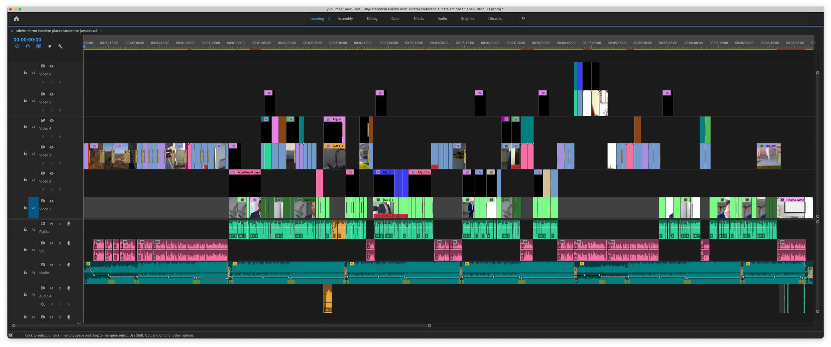
Task: Toggle Insert sequences as nests button
Action: point(17,47)
